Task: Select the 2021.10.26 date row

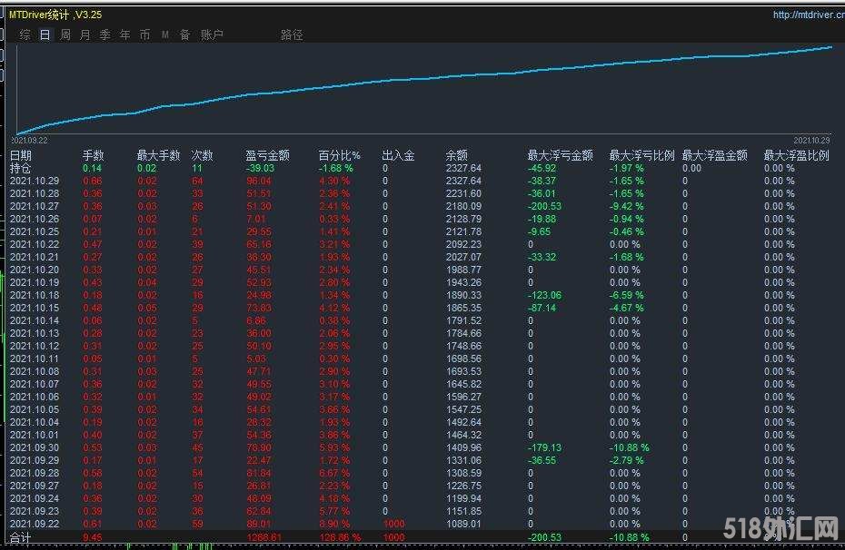Action: pyautogui.click(x=35, y=219)
